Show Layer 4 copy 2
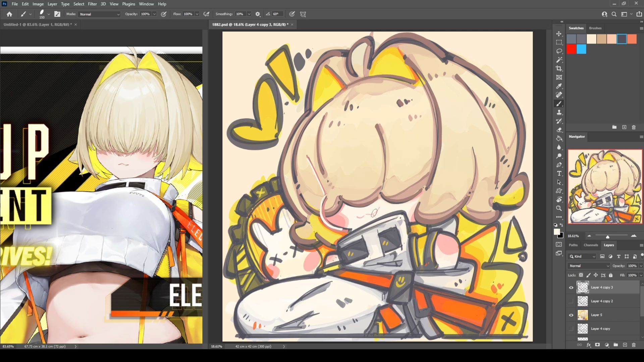Screen dimensions: 644x362 (571, 301)
